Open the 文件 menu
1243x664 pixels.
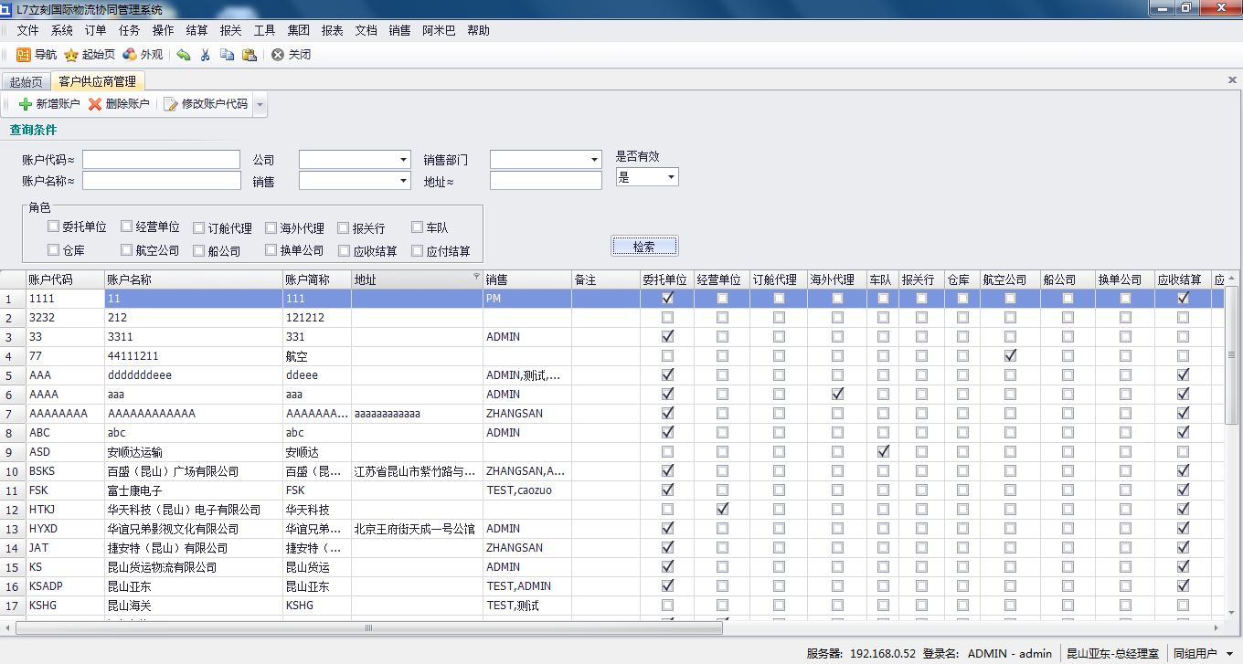(27, 30)
